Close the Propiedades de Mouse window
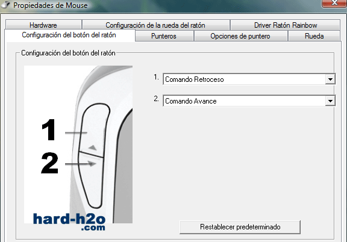The width and height of the screenshot is (347, 242). pos(334,4)
